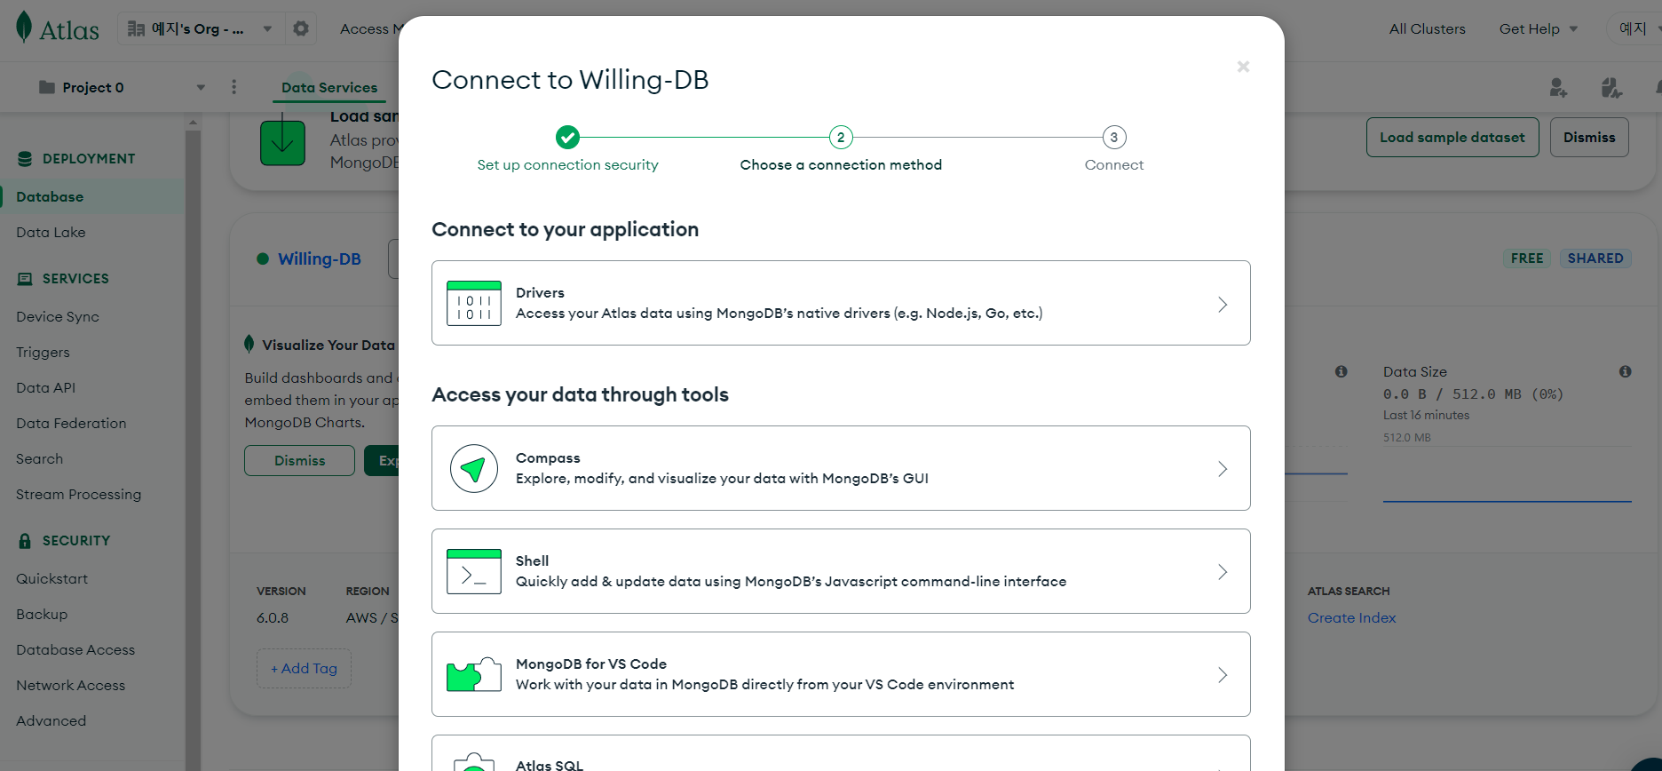Click the Shell terminal prompt icon
1662x771 pixels.
tap(474, 571)
